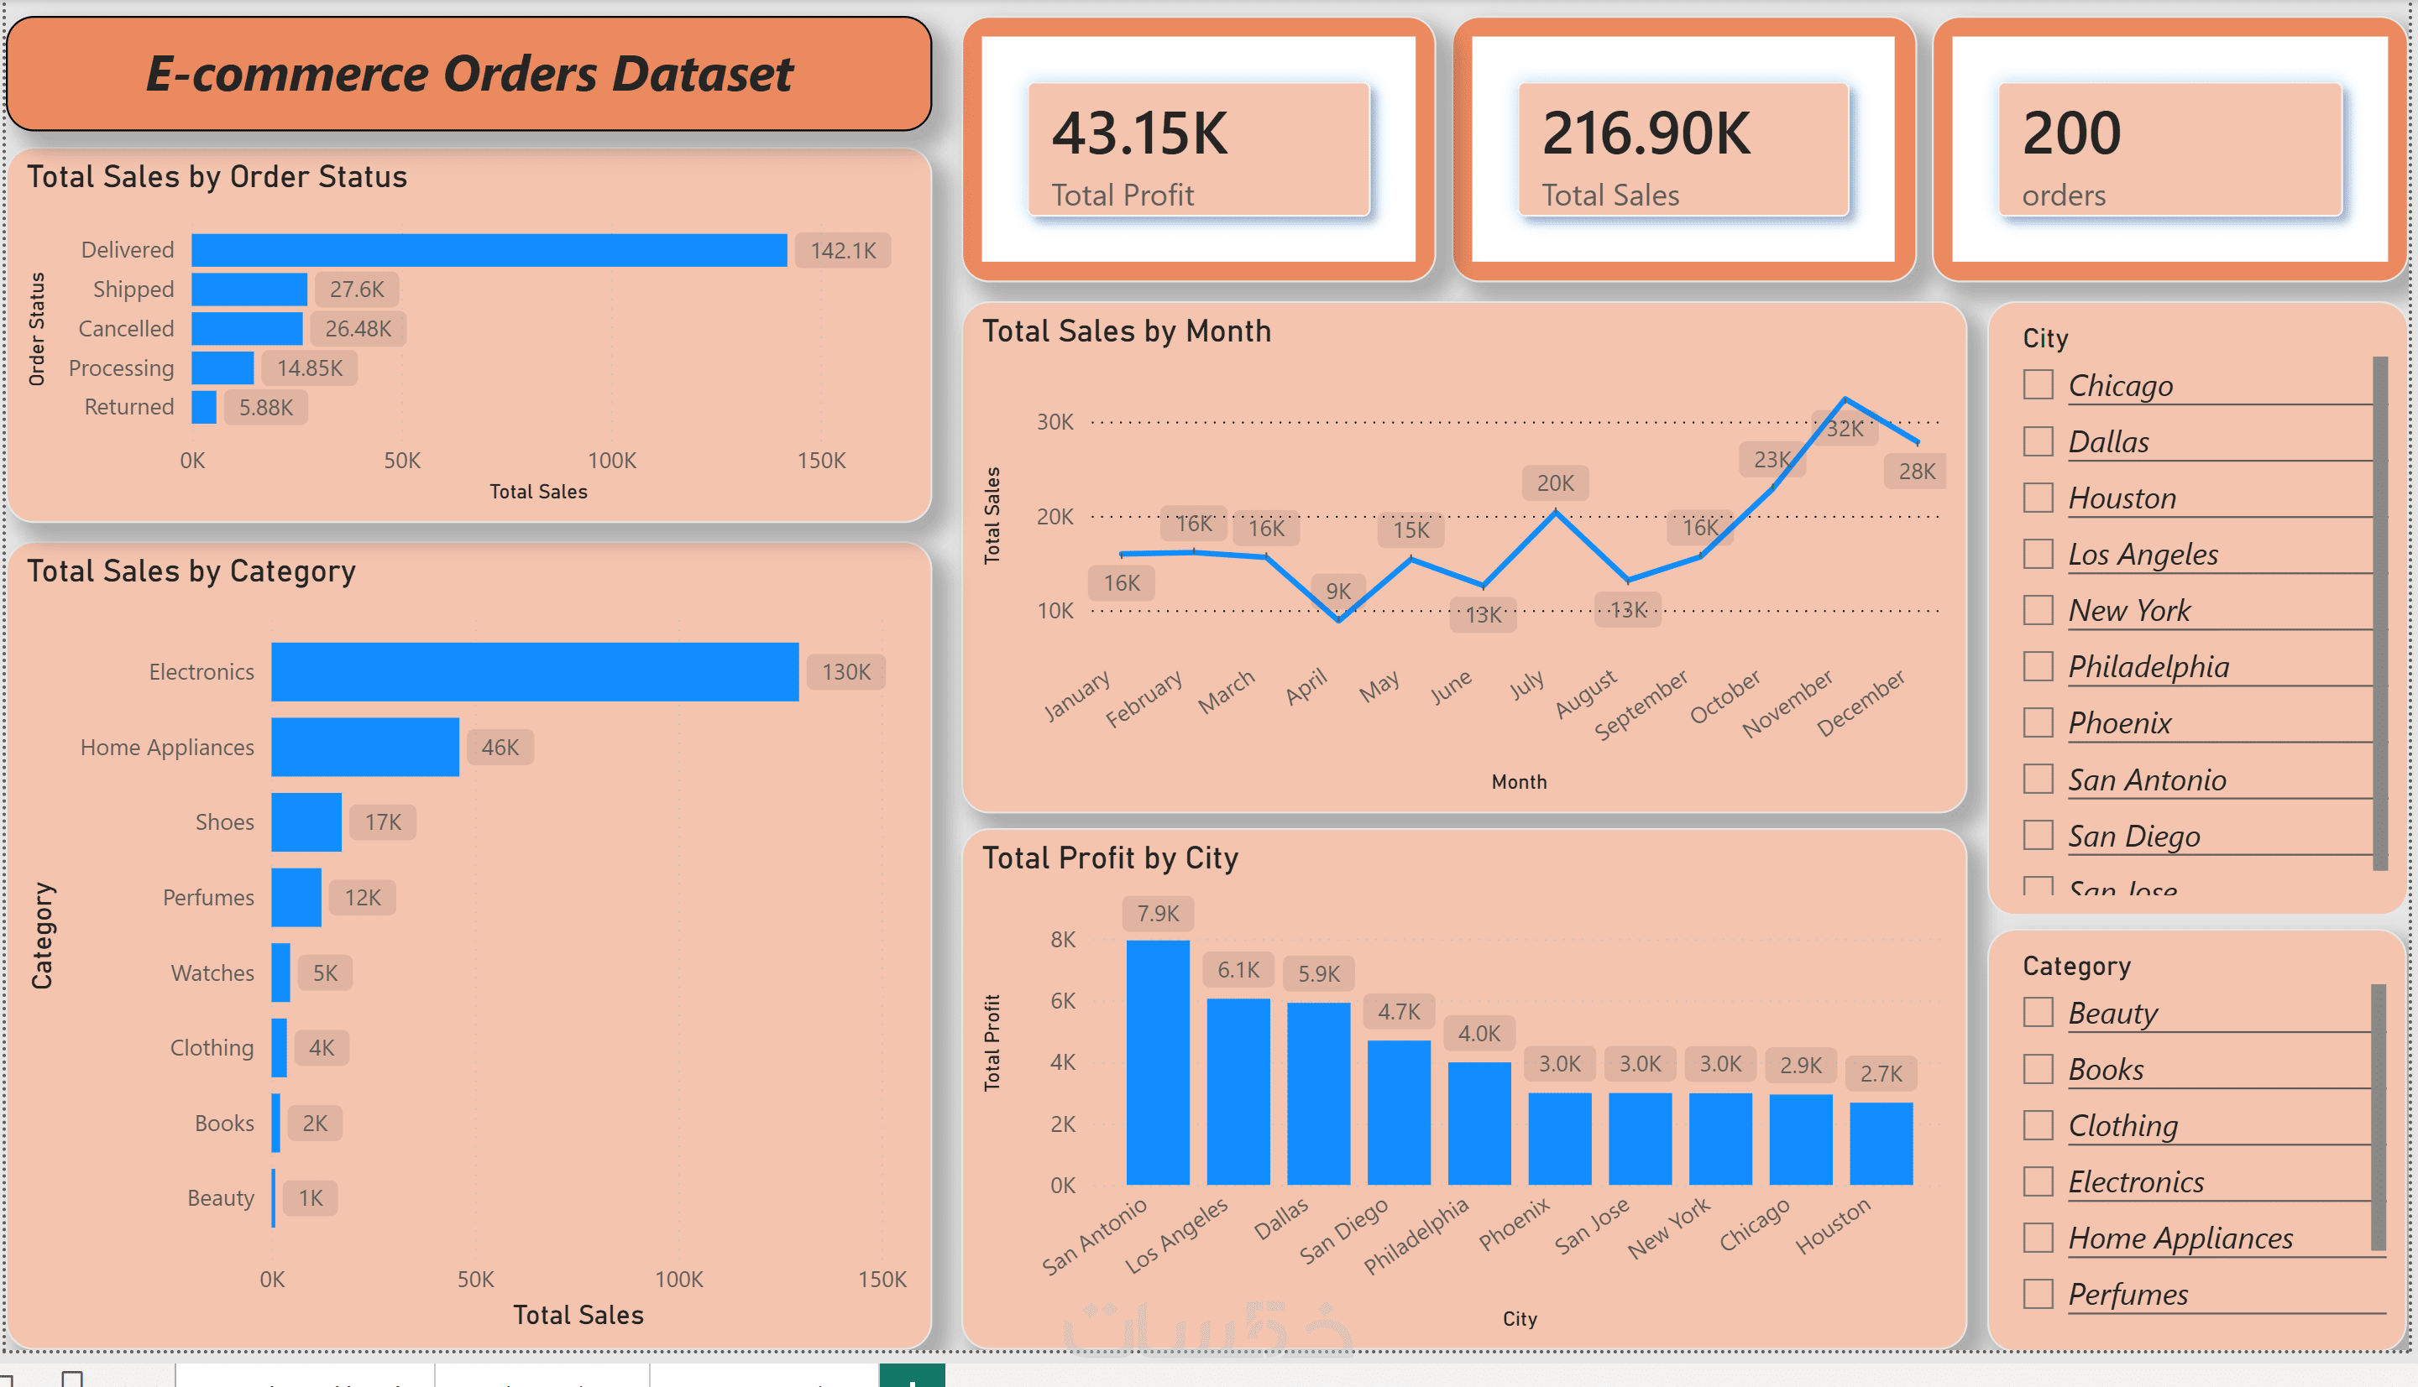Tick the Houston checkbox in City slicer
The width and height of the screenshot is (2418, 1387).
coord(2038,498)
